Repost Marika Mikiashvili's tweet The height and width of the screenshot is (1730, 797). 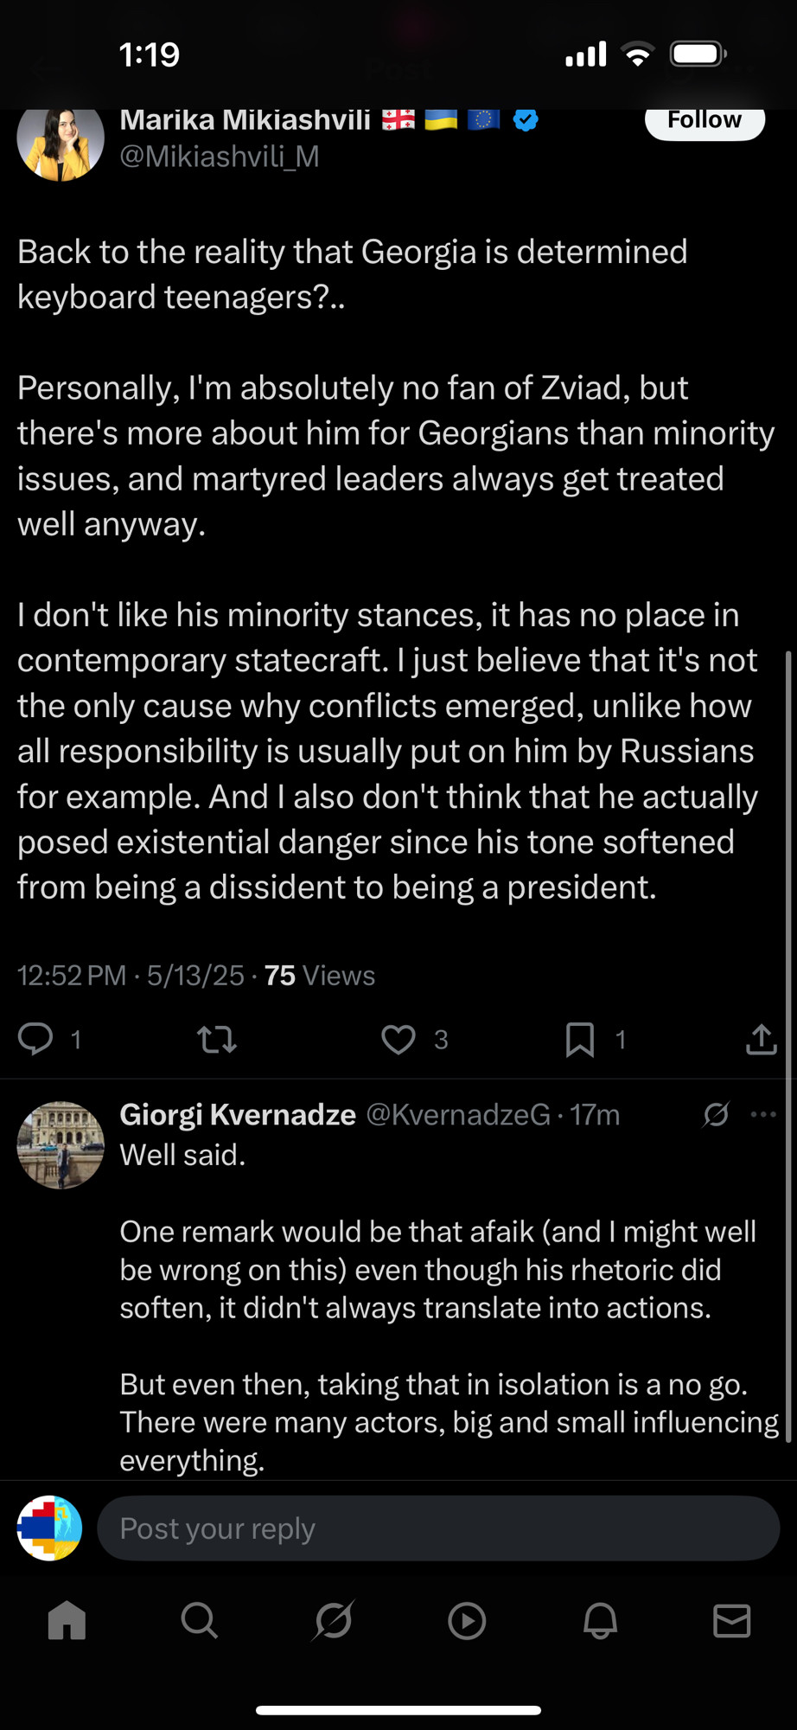(x=217, y=1039)
